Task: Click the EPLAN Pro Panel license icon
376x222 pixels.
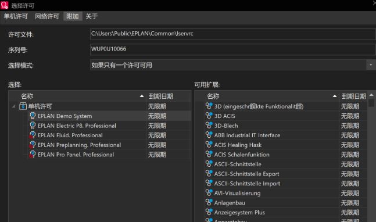Action: point(33,155)
